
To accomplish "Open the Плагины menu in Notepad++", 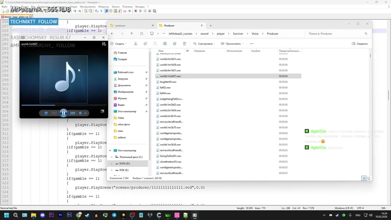I will click(x=127, y=6).
